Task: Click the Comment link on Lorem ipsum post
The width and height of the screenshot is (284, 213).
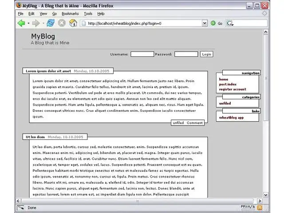Action: 195,123
